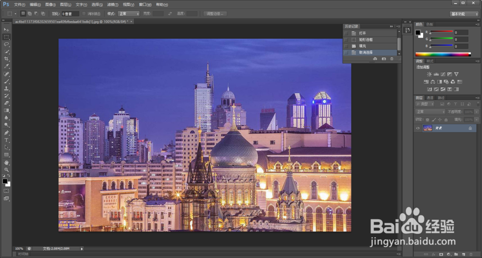This screenshot has height=258, width=482.
Task: Open the opacity 不透明度 dropdown arrow
Action: pyautogui.click(x=477, y=112)
